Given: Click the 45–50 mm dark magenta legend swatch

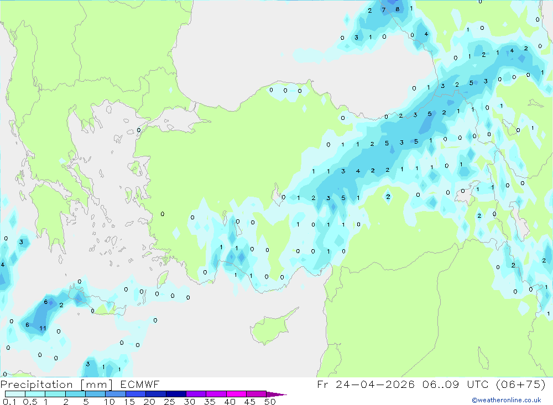Looking at the screenshot, I should click(257, 394).
